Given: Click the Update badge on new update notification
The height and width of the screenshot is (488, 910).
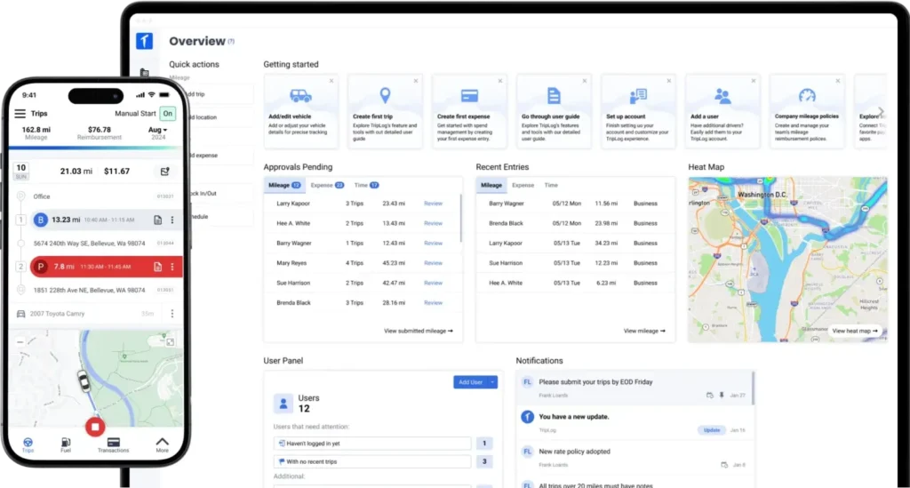Looking at the screenshot, I should [x=712, y=430].
